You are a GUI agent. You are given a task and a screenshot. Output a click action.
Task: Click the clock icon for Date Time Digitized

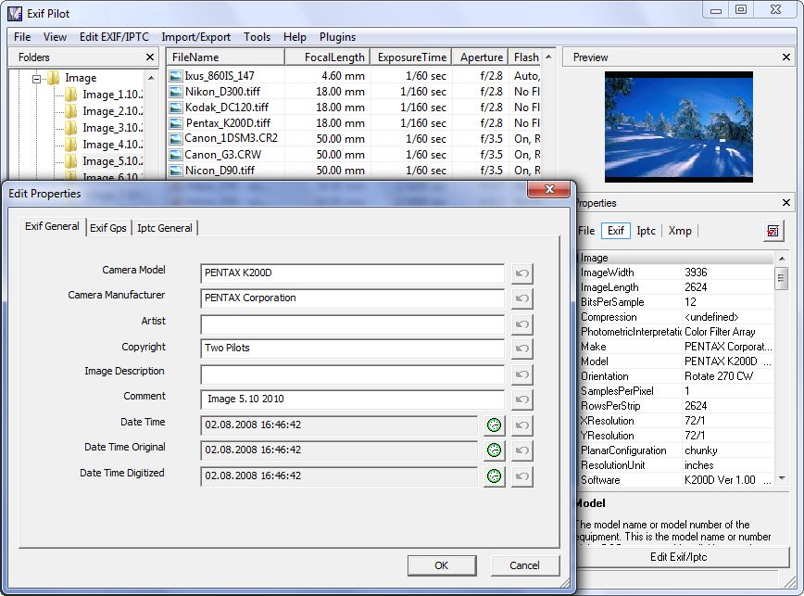(494, 476)
